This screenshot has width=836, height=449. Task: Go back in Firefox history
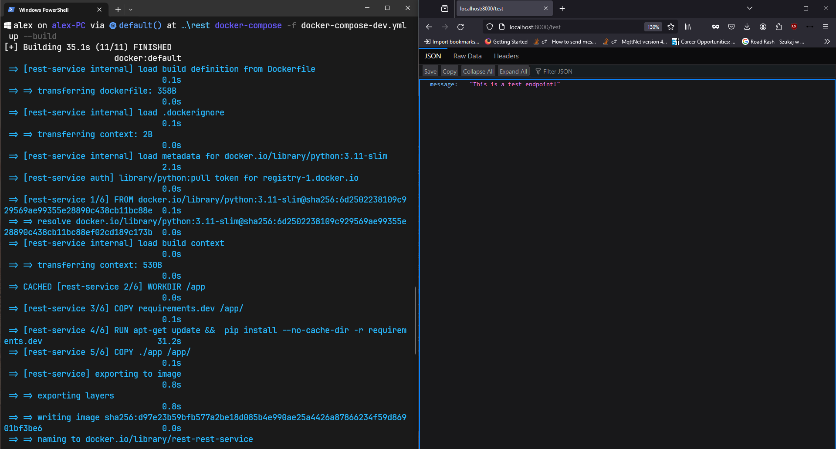tap(429, 27)
